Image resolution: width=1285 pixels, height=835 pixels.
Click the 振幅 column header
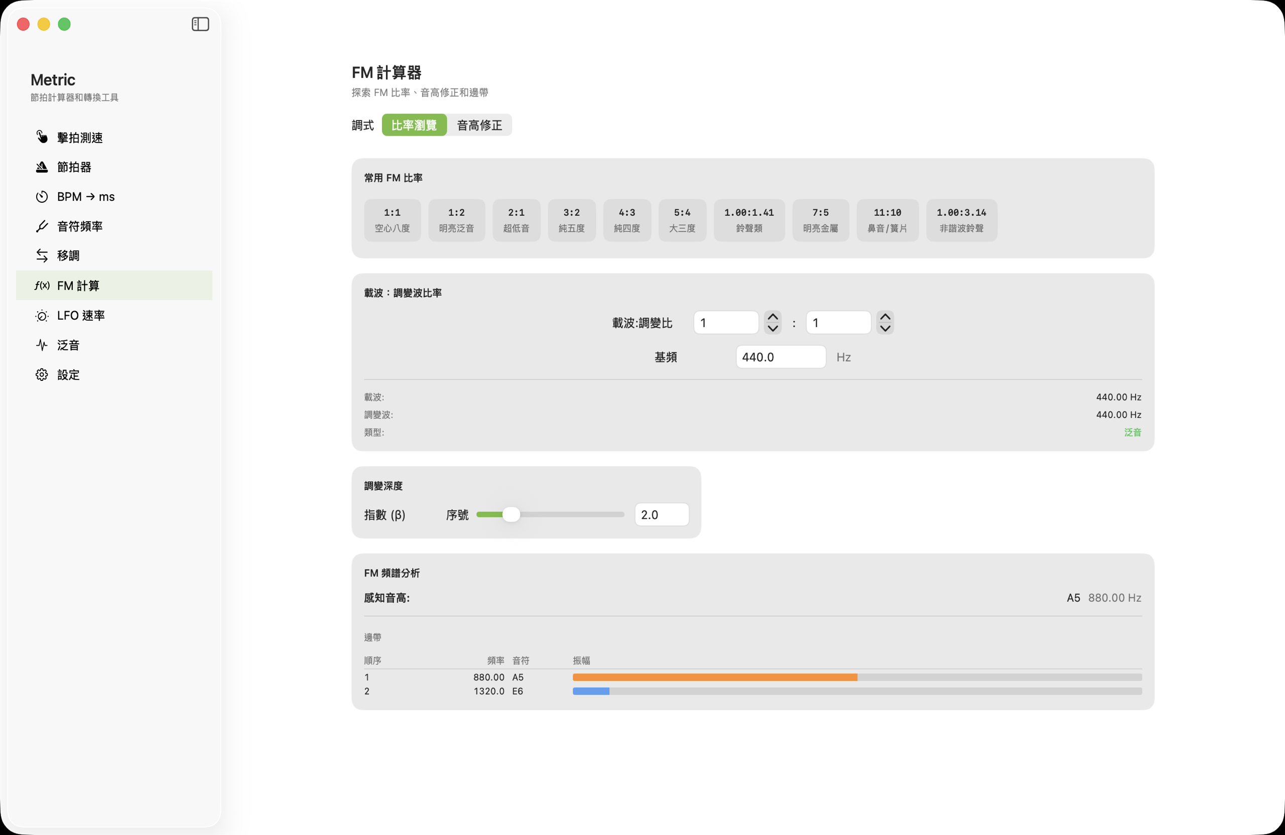point(581,660)
